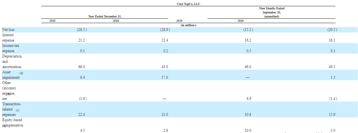Click Equity-based compensation value 10.0

(248, 131)
